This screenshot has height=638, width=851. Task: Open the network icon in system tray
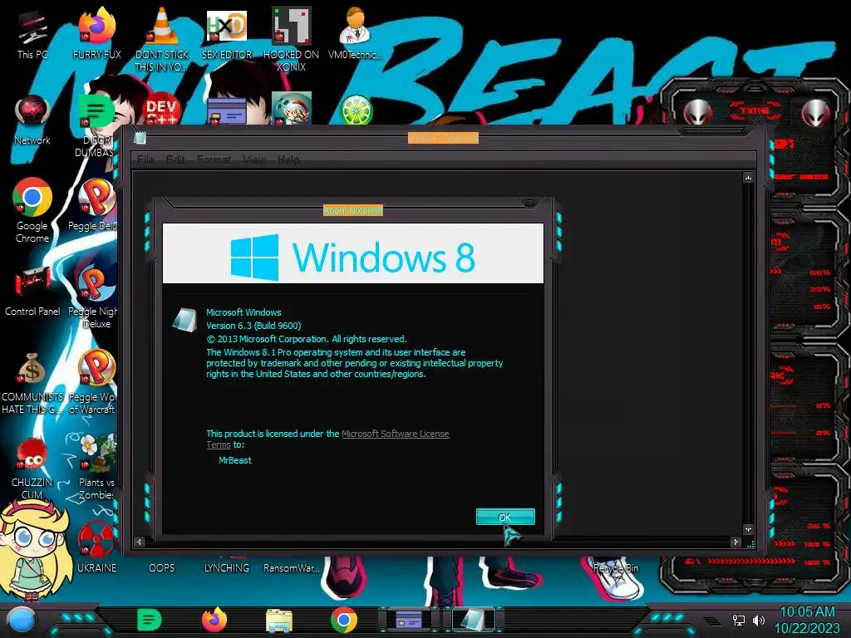(x=739, y=620)
